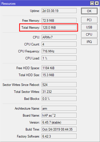Show per-core CPU details
The height and width of the screenshot is (142, 100).
point(89,35)
